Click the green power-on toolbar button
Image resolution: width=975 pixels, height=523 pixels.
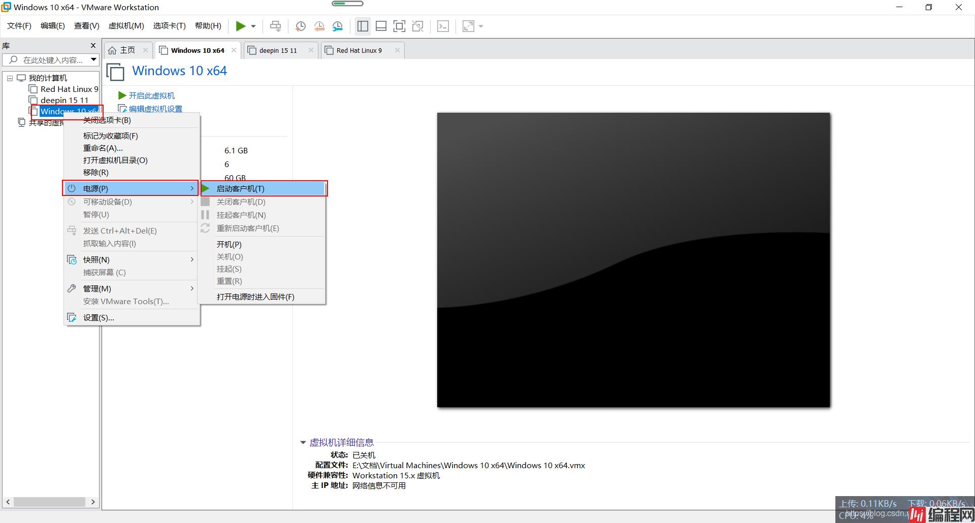pyautogui.click(x=241, y=26)
